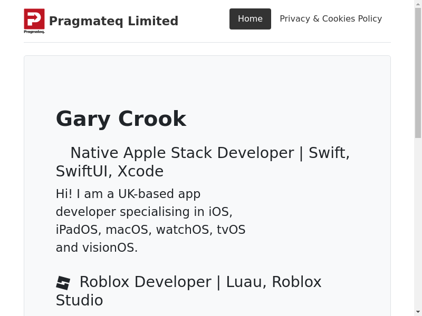Click the Gary Crook heading
Viewport: 422px width, 316px height.
point(121,118)
